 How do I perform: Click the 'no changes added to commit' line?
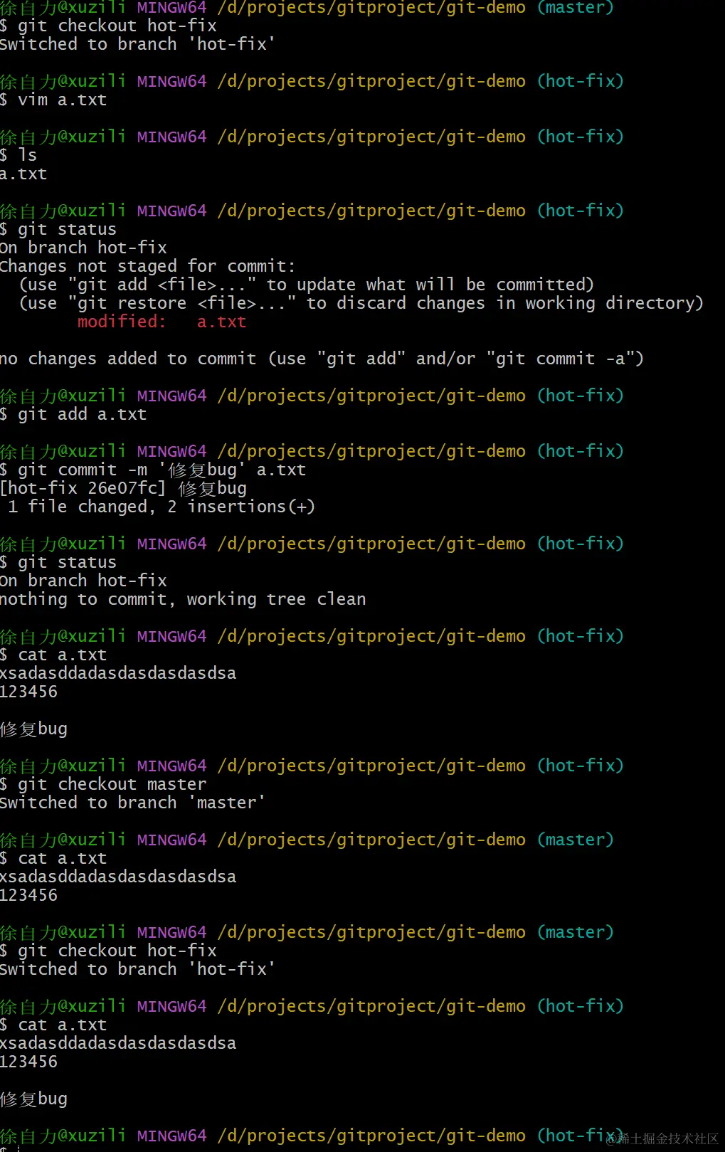tap(322, 359)
